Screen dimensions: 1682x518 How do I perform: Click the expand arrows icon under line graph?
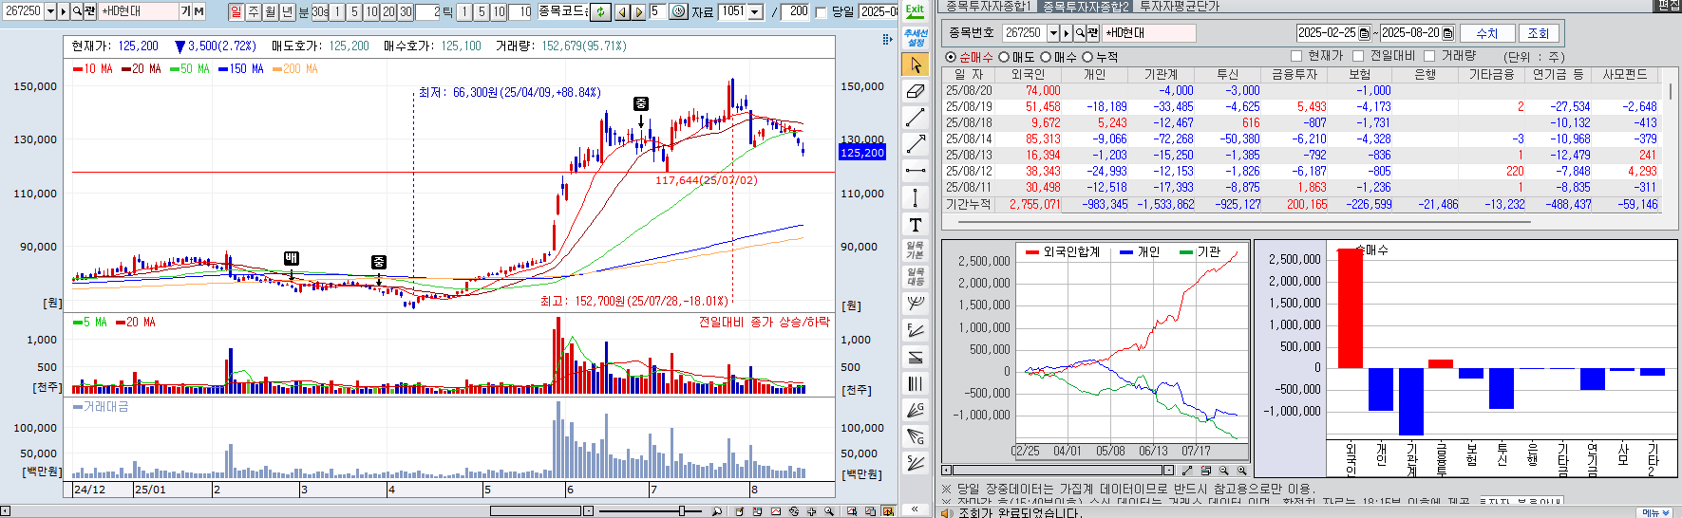click(x=1187, y=471)
